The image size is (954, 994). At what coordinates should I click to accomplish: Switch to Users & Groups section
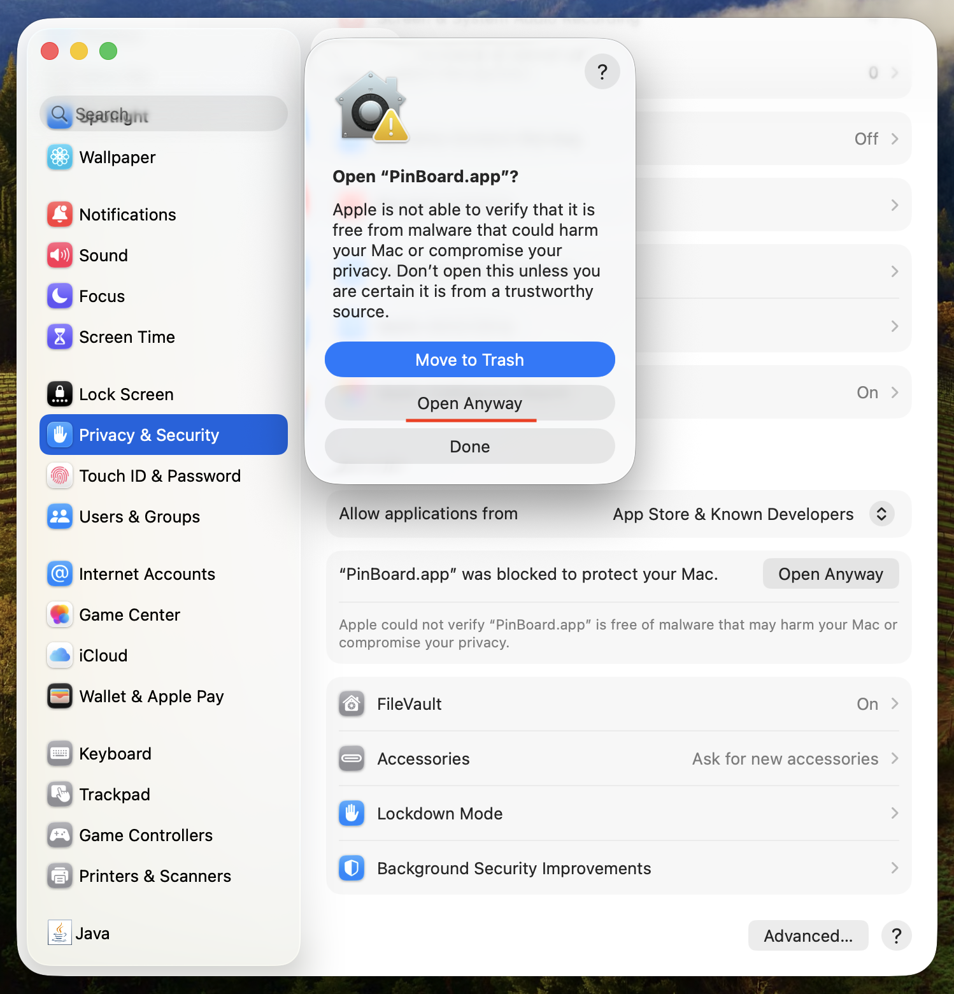139,517
